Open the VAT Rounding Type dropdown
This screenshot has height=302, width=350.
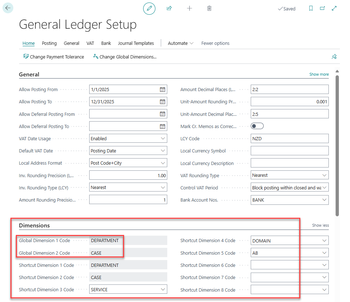click(324, 175)
